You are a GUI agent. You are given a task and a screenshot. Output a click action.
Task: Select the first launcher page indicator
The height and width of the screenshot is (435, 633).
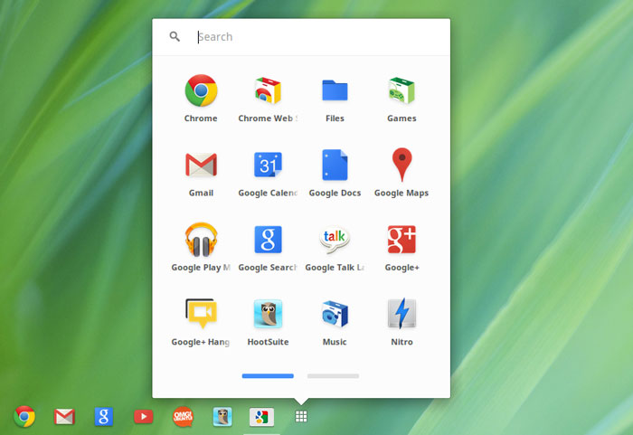point(268,375)
